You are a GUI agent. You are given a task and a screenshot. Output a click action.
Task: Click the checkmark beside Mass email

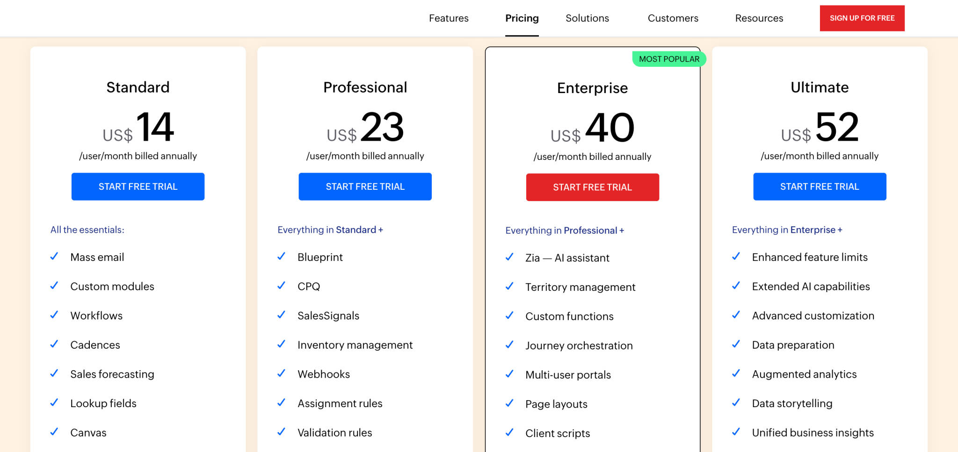coord(54,256)
